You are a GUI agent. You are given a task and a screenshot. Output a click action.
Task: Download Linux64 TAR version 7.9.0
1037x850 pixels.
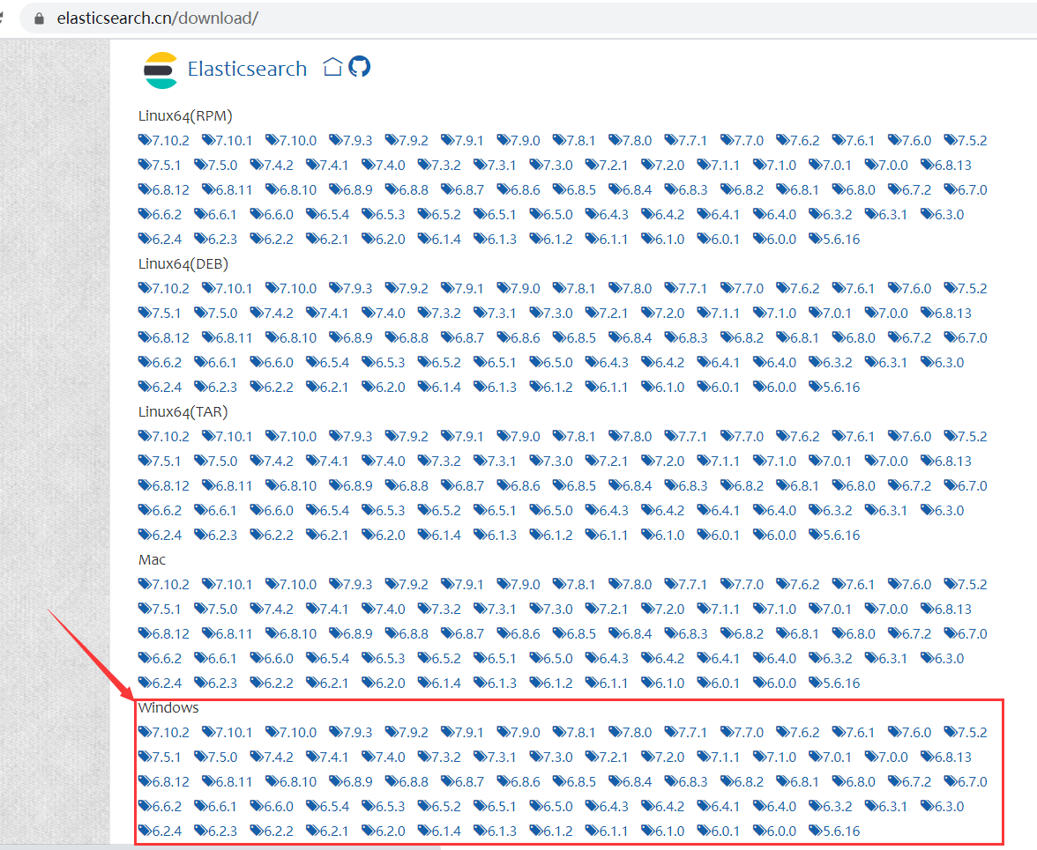(518, 437)
